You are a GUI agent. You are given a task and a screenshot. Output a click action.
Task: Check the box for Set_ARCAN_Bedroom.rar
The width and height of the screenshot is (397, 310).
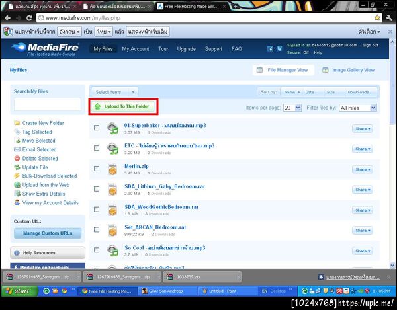97,229
